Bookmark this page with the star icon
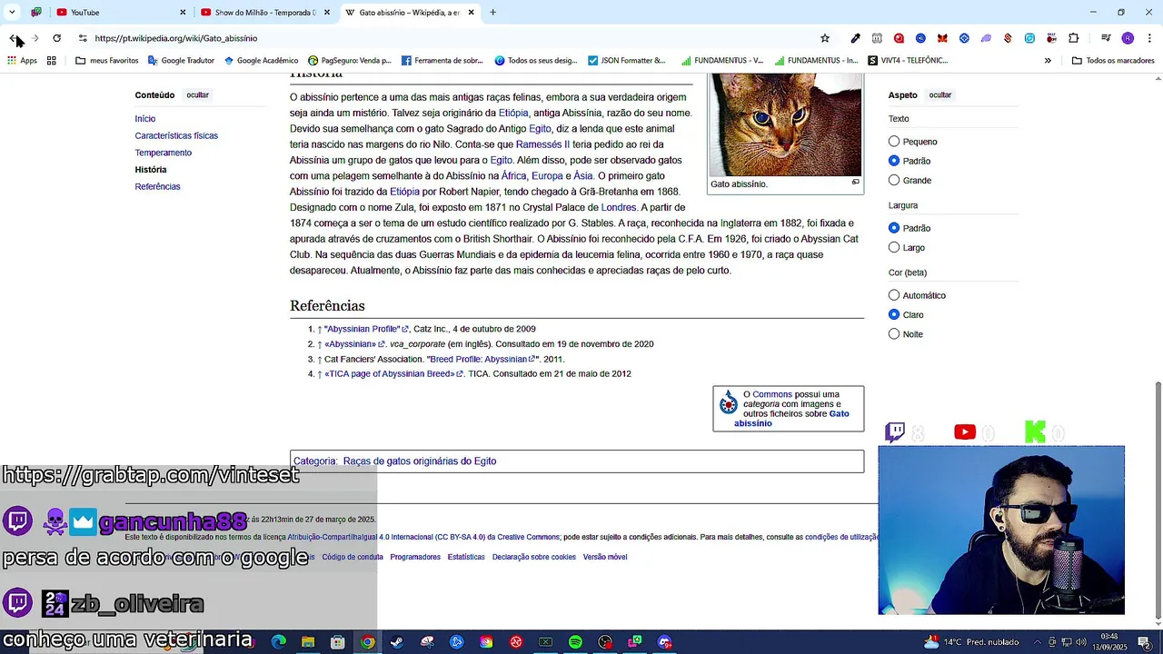Viewport: 1163px width, 654px height. pos(825,38)
